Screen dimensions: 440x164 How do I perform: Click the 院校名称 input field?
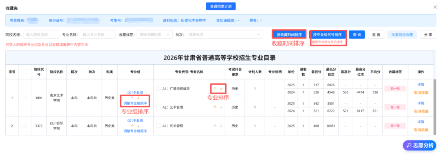pyautogui.click(x=41, y=35)
